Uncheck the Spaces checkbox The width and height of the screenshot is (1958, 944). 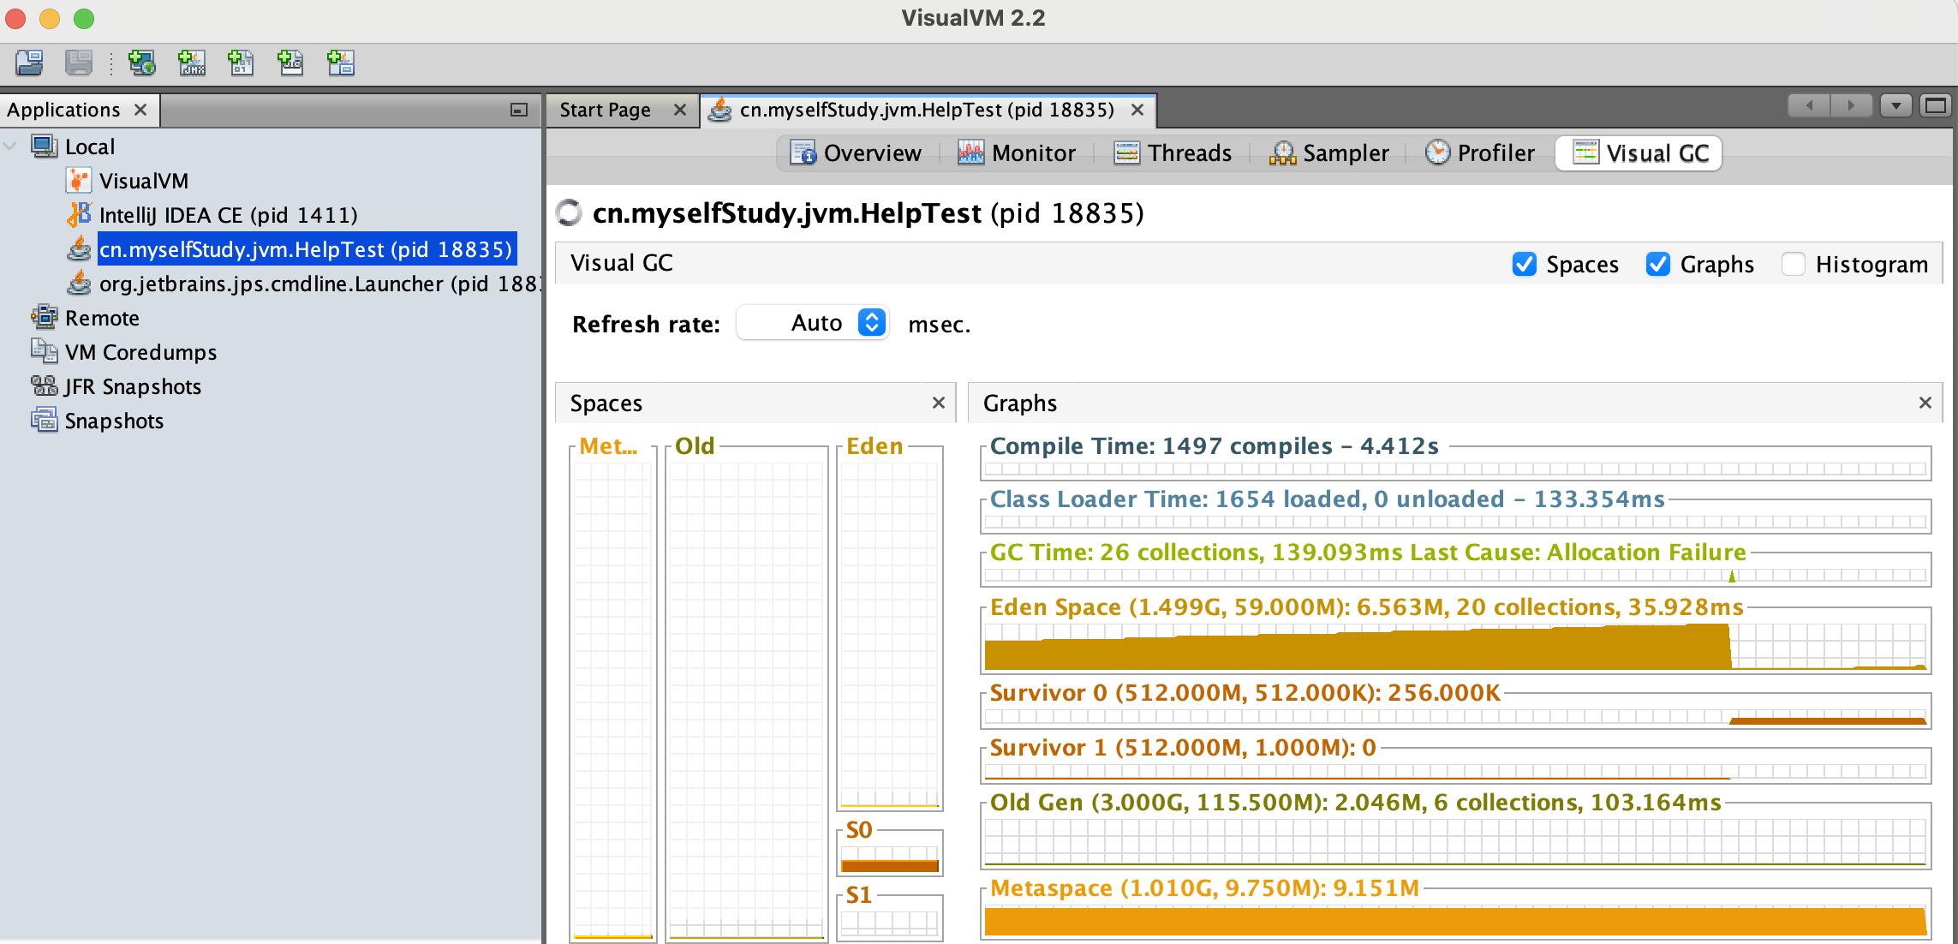point(1525,264)
